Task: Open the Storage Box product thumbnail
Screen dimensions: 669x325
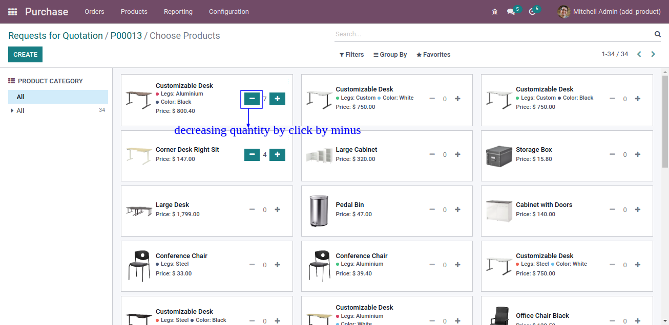Action: tap(499, 156)
